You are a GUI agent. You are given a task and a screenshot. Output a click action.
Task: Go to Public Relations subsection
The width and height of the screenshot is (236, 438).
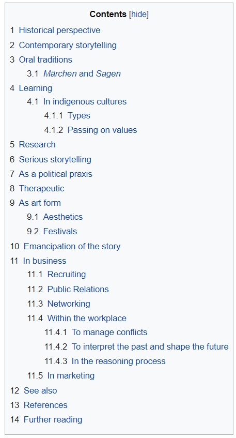click(x=78, y=289)
